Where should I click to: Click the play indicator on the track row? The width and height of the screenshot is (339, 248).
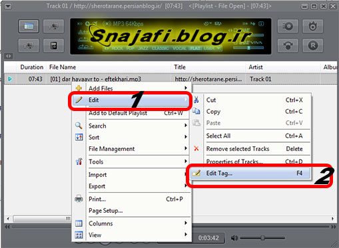(10, 79)
